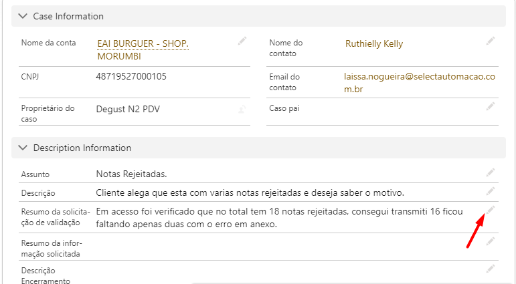Edit Resumo da solicitação de validação
The width and height of the screenshot is (516, 284).
click(491, 210)
